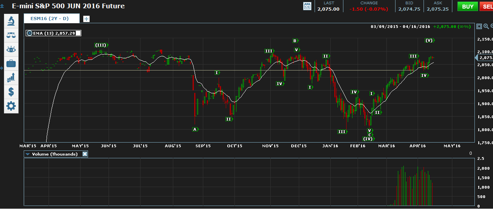The image size is (493, 215).
Task: Click the green BUY button
Action: coord(468,6)
